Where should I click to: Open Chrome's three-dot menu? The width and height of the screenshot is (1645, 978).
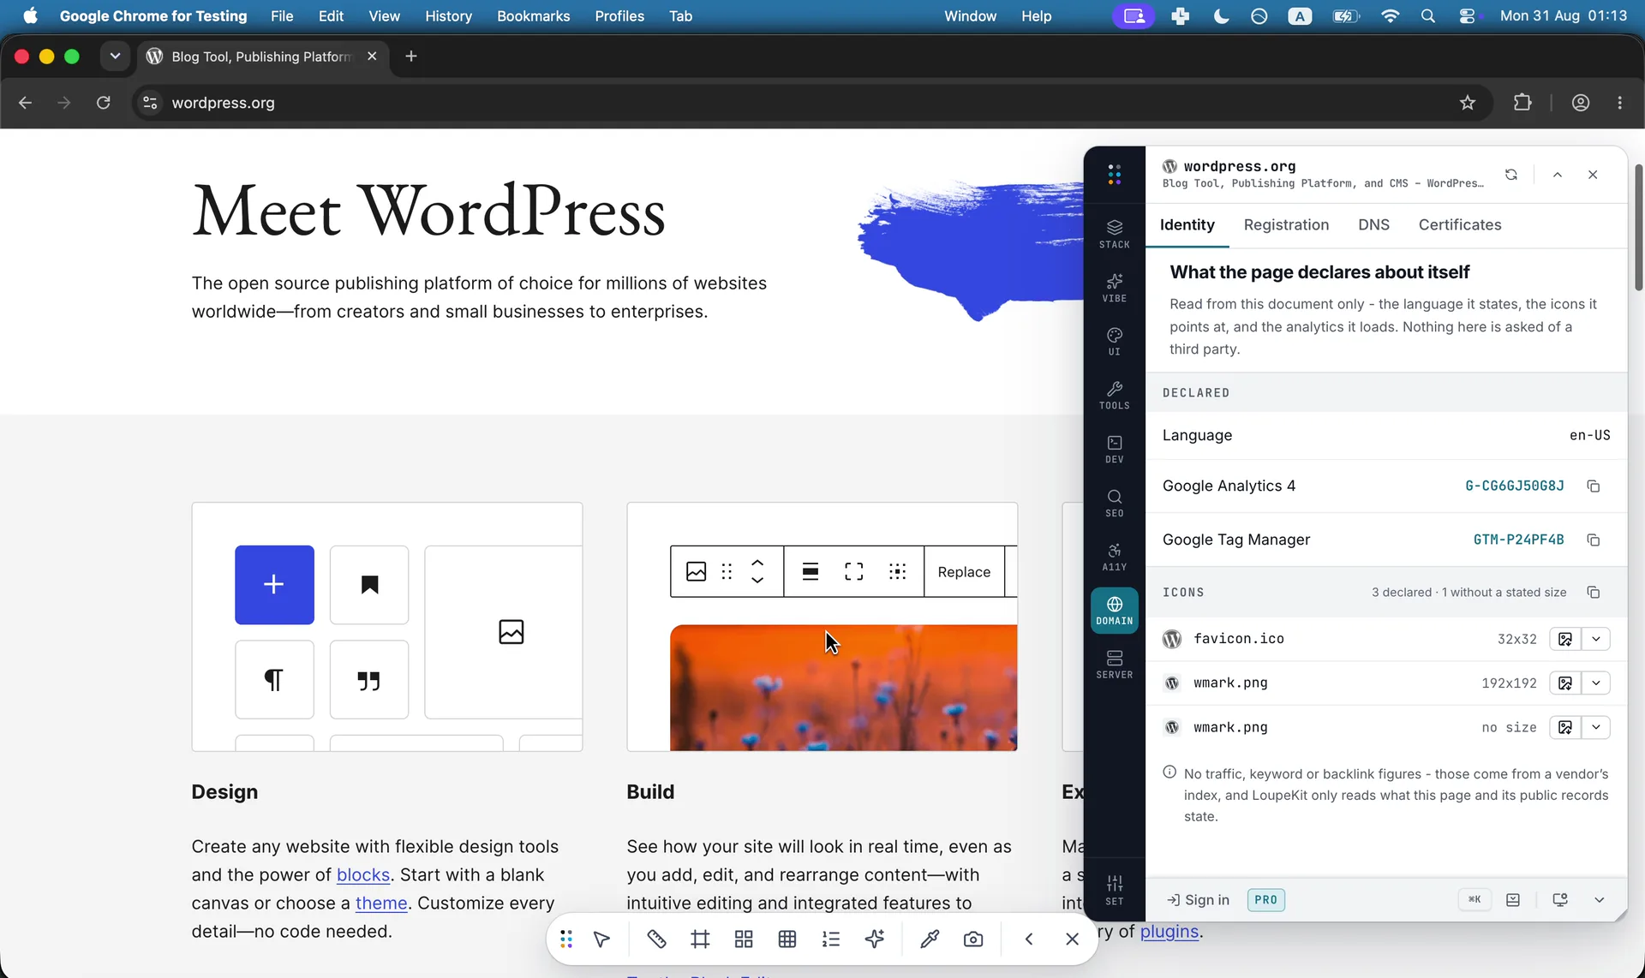pos(1619,103)
